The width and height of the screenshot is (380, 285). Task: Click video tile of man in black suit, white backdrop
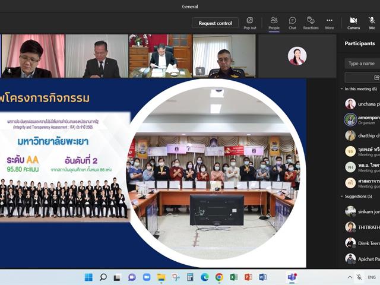[97, 56]
